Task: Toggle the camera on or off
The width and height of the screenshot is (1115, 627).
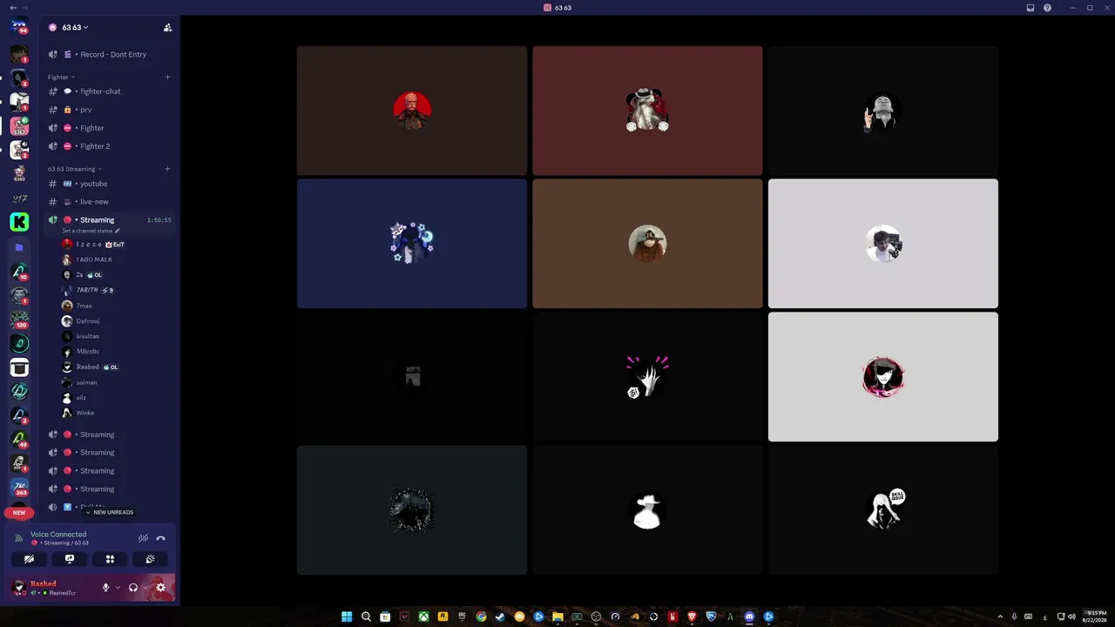Action: [30, 559]
